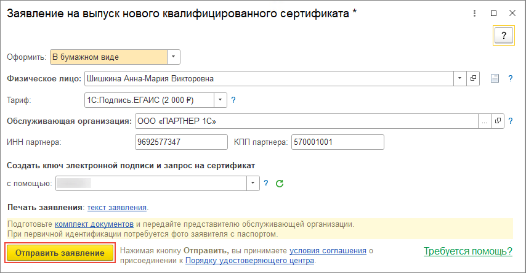Click the help mark beside crypto provider dropdown
The width and height of the screenshot is (526, 273).
tap(266, 183)
